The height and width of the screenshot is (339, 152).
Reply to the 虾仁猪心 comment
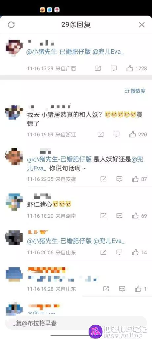coord(119,216)
